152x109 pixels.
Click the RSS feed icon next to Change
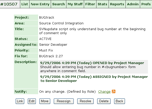(114, 92)
